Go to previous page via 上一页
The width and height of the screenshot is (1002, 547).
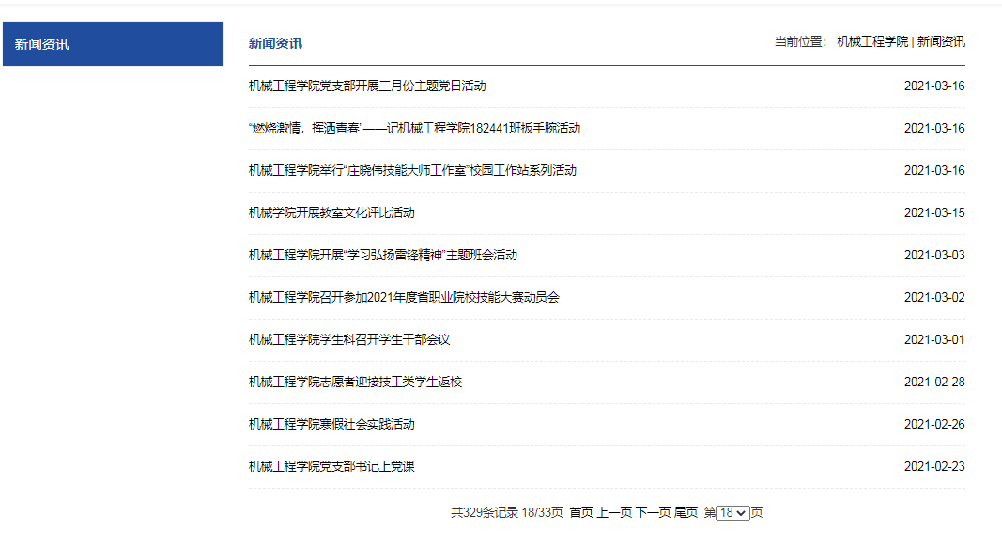coord(614,512)
